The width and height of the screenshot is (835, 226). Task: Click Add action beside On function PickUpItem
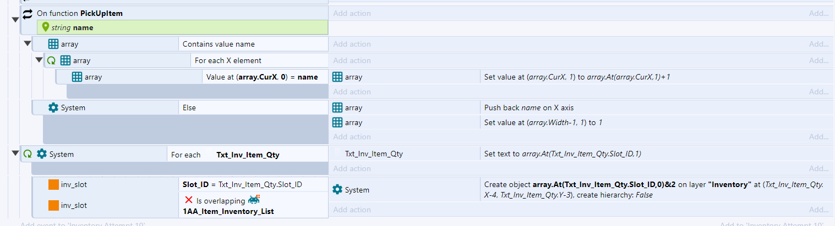[x=352, y=13]
